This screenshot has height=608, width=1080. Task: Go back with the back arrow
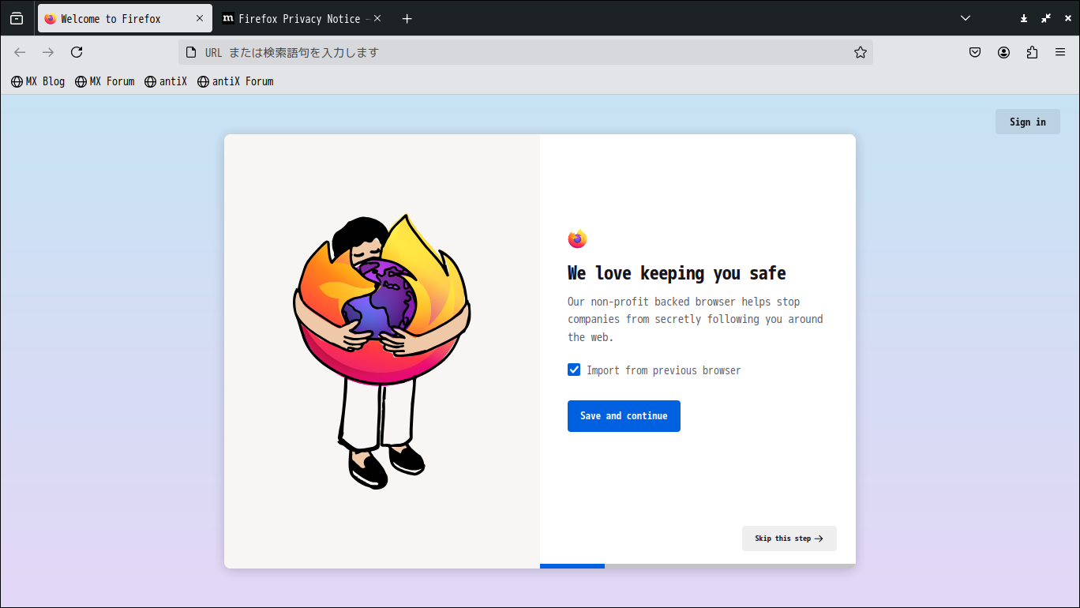tap(20, 52)
